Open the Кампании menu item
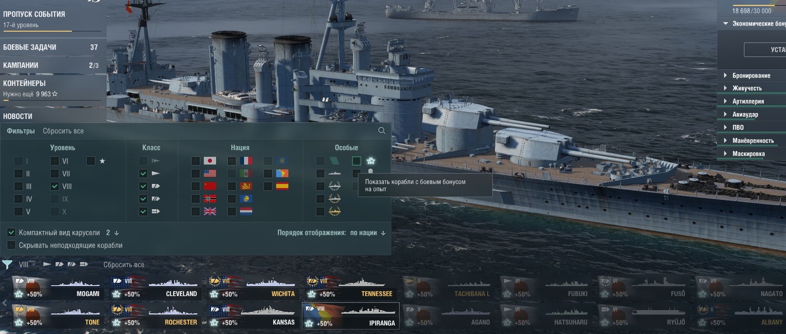 point(53,65)
